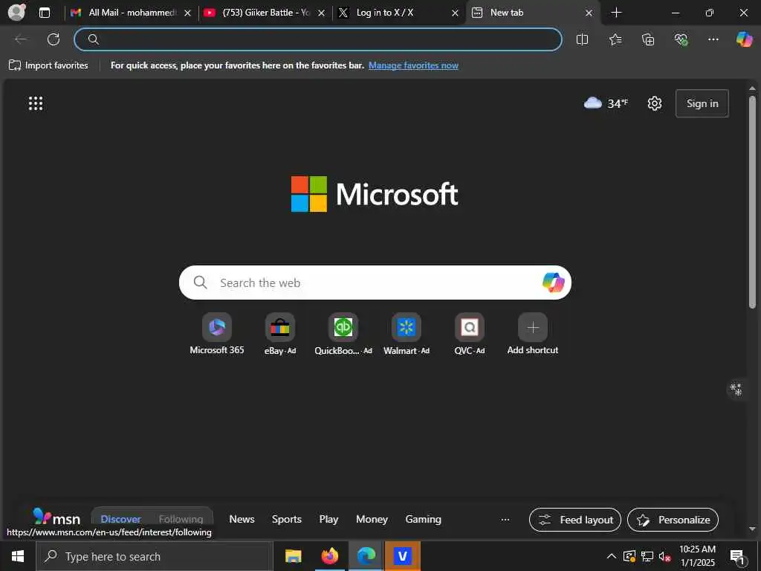
Task: Open Feed layout options
Action: [575, 520]
